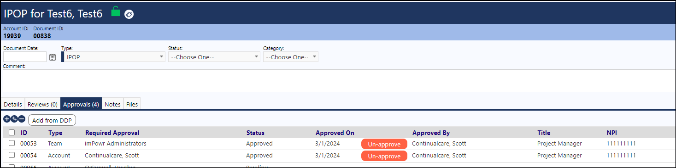Click the white tag icon in the header

129,14
